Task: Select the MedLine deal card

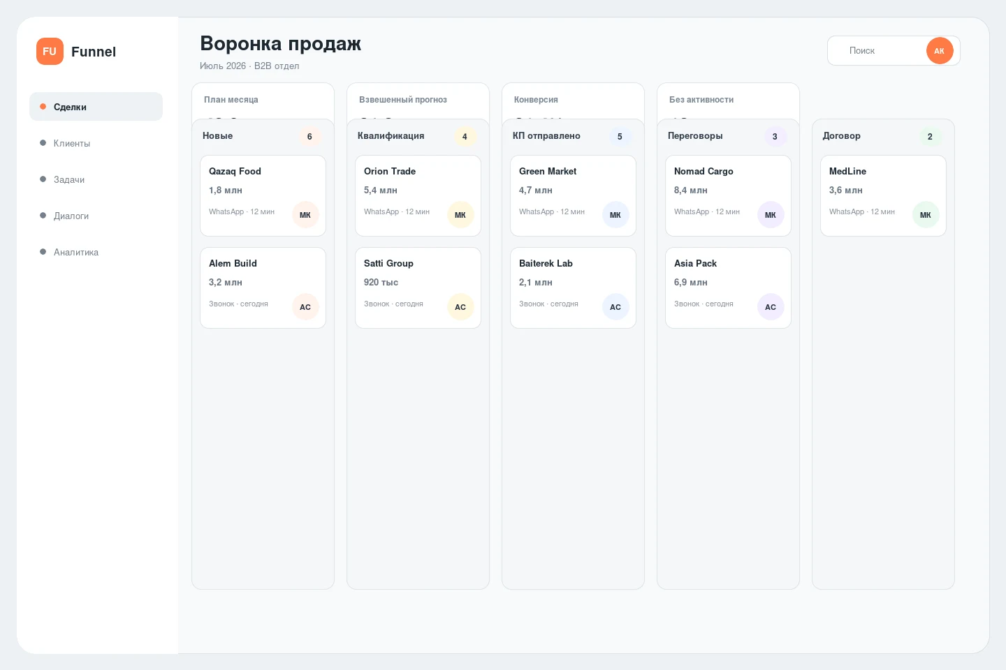Action: 883,196
